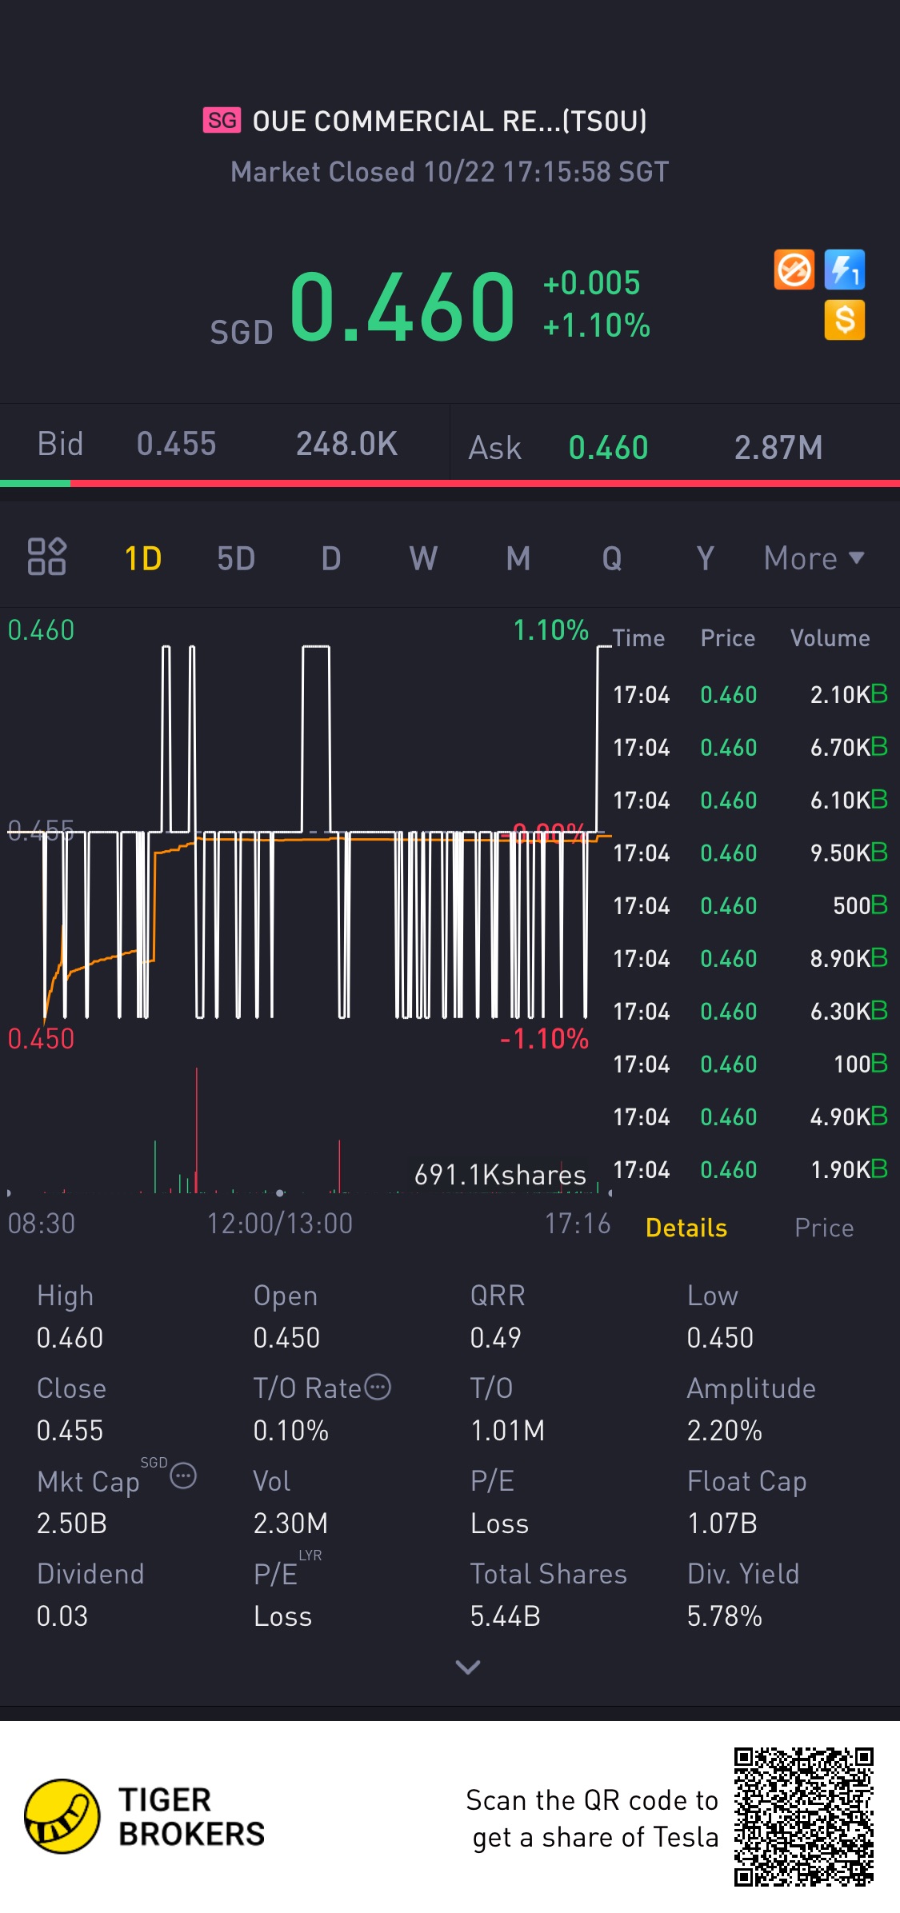Open the chart layout grid icon
The height and width of the screenshot is (1913, 900).
click(x=46, y=557)
